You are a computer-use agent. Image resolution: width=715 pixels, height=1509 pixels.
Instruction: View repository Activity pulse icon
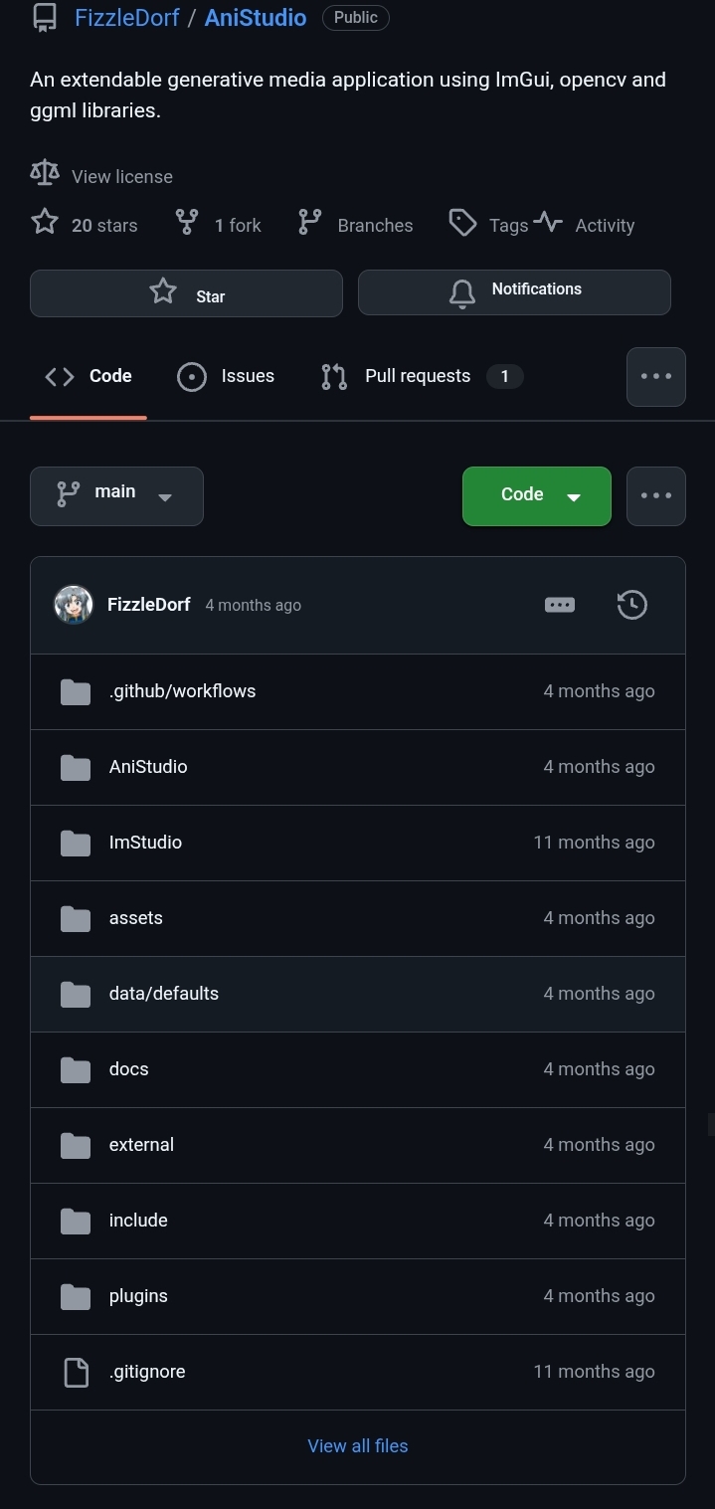click(548, 222)
